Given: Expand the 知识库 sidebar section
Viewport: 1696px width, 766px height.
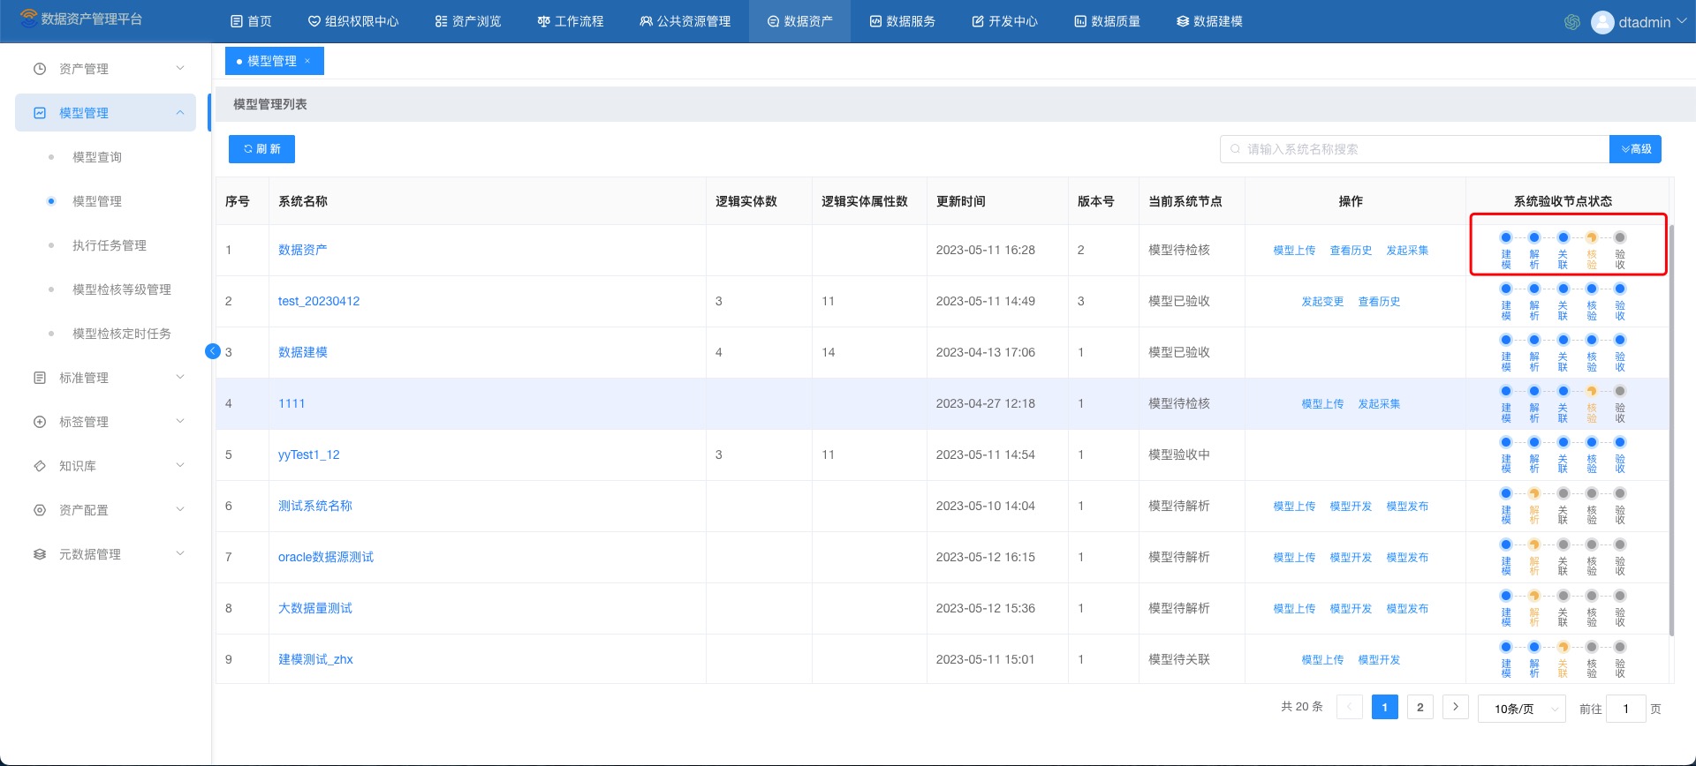Looking at the screenshot, I should click(x=180, y=465).
